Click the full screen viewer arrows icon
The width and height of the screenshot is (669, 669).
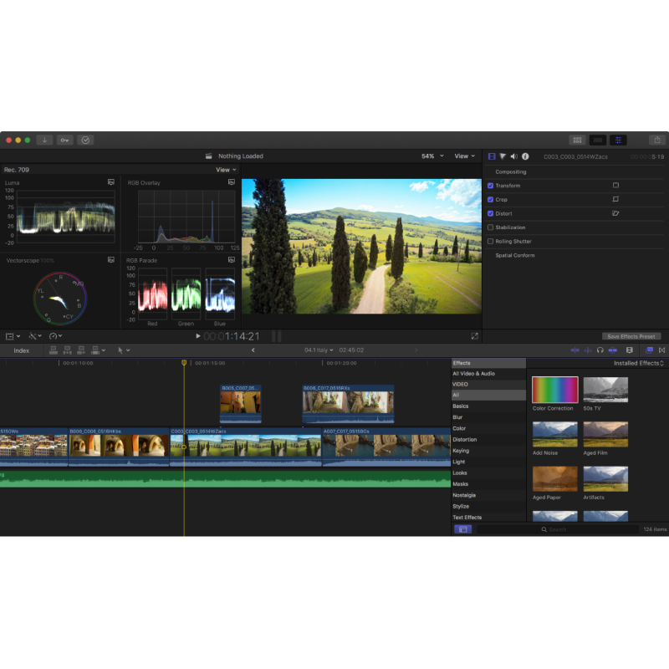475,336
